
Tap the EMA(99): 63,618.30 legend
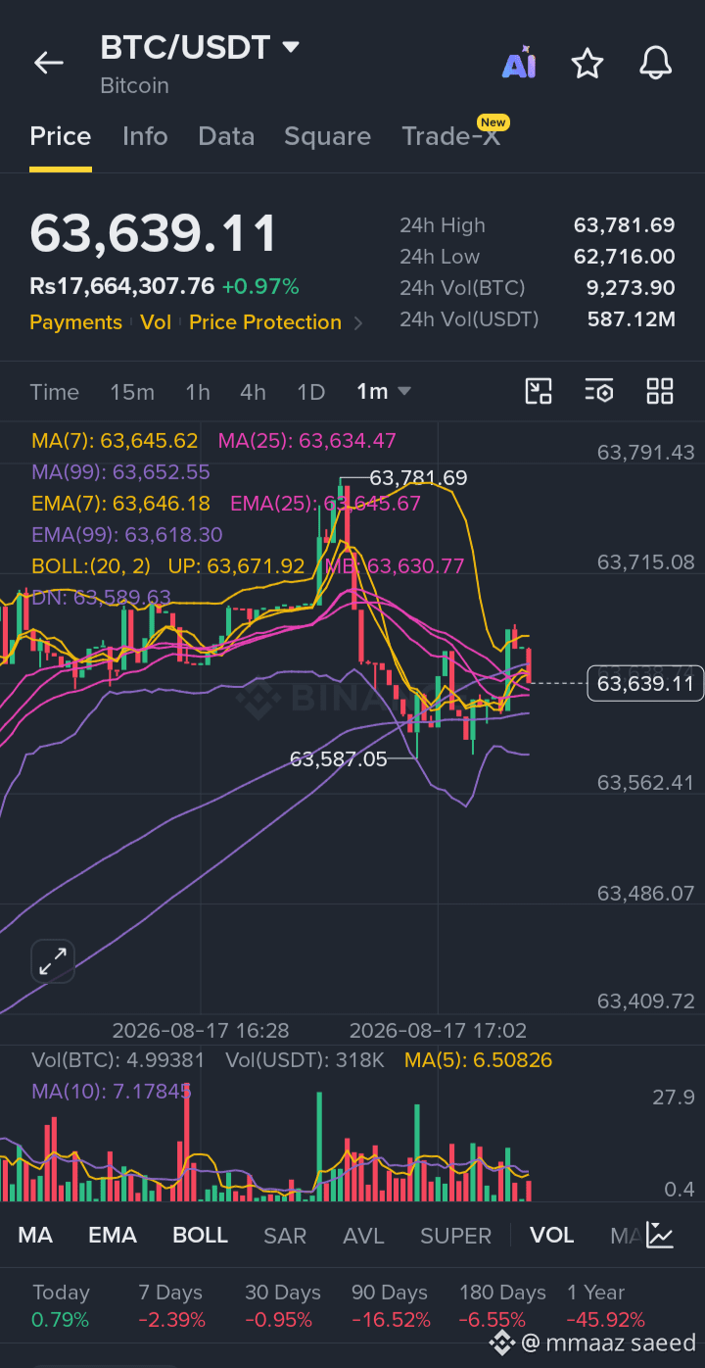[127, 535]
